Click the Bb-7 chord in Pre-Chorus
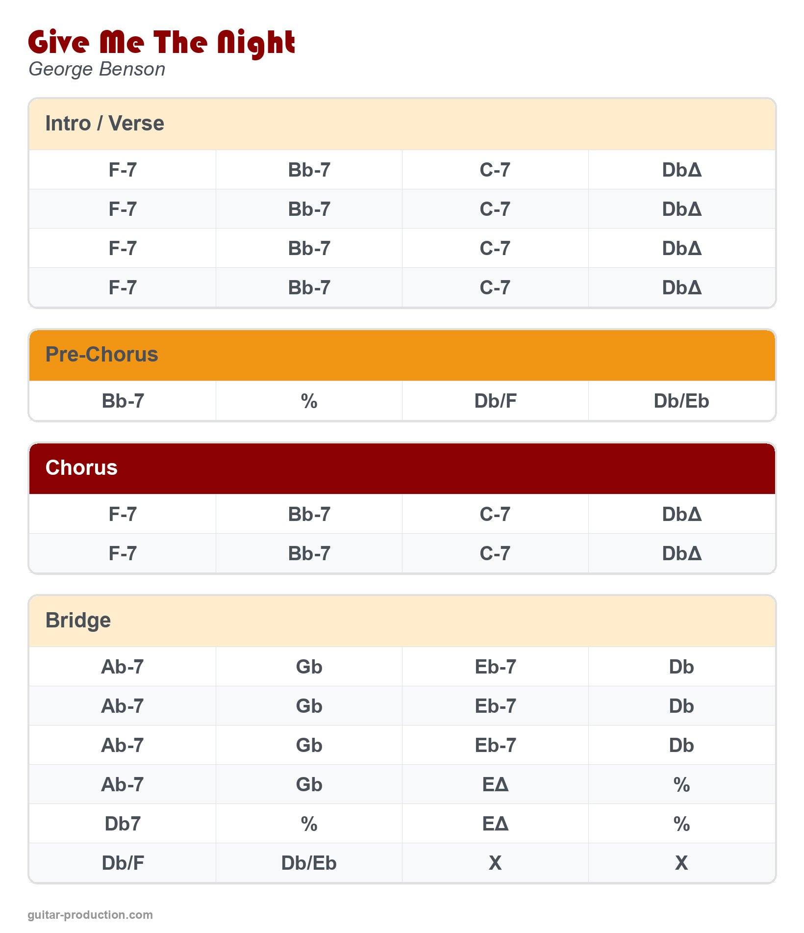The image size is (804, 933). pos(123,401)
